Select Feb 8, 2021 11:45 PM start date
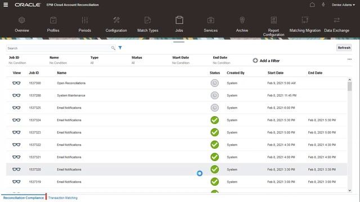This screenshot has height=202, width=360. coord(282,95)
